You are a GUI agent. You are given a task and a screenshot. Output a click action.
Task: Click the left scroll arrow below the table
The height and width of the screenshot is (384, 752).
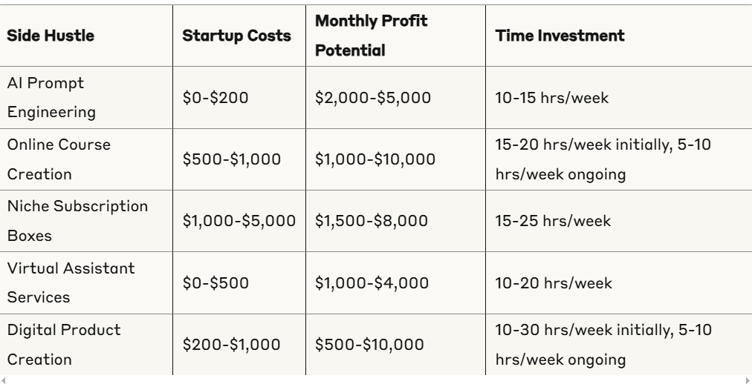(x=4, y=380)
